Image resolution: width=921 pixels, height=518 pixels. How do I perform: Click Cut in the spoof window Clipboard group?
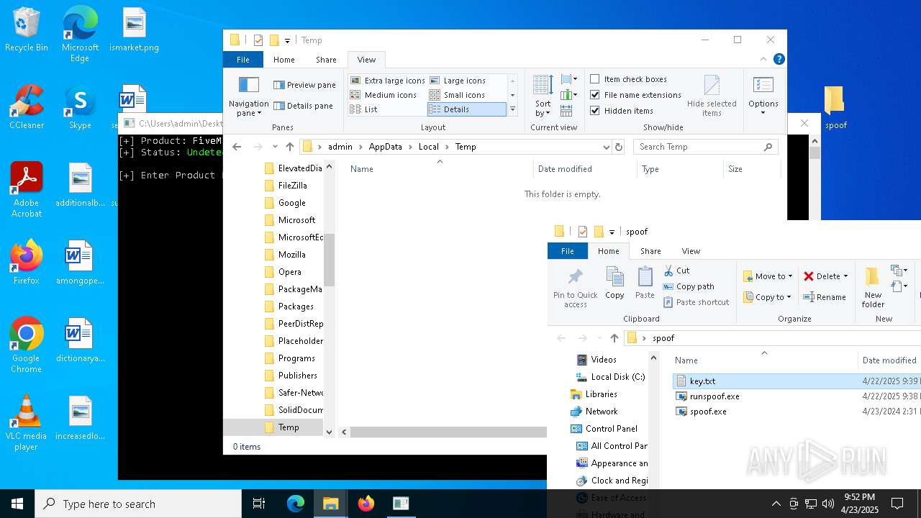pyautogui.click(x=676, y=271)
